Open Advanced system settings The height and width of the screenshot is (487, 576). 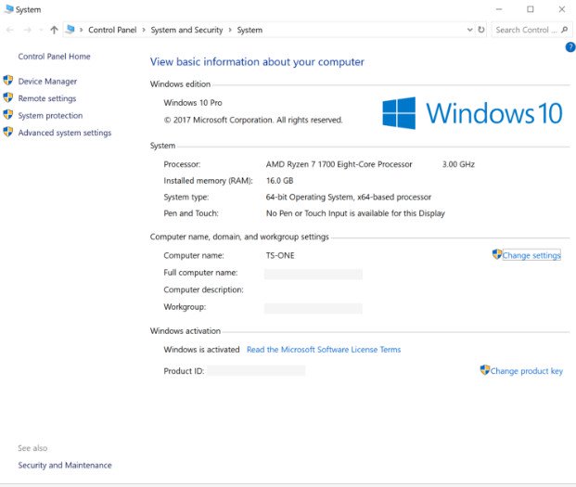[x=65, y=133]
